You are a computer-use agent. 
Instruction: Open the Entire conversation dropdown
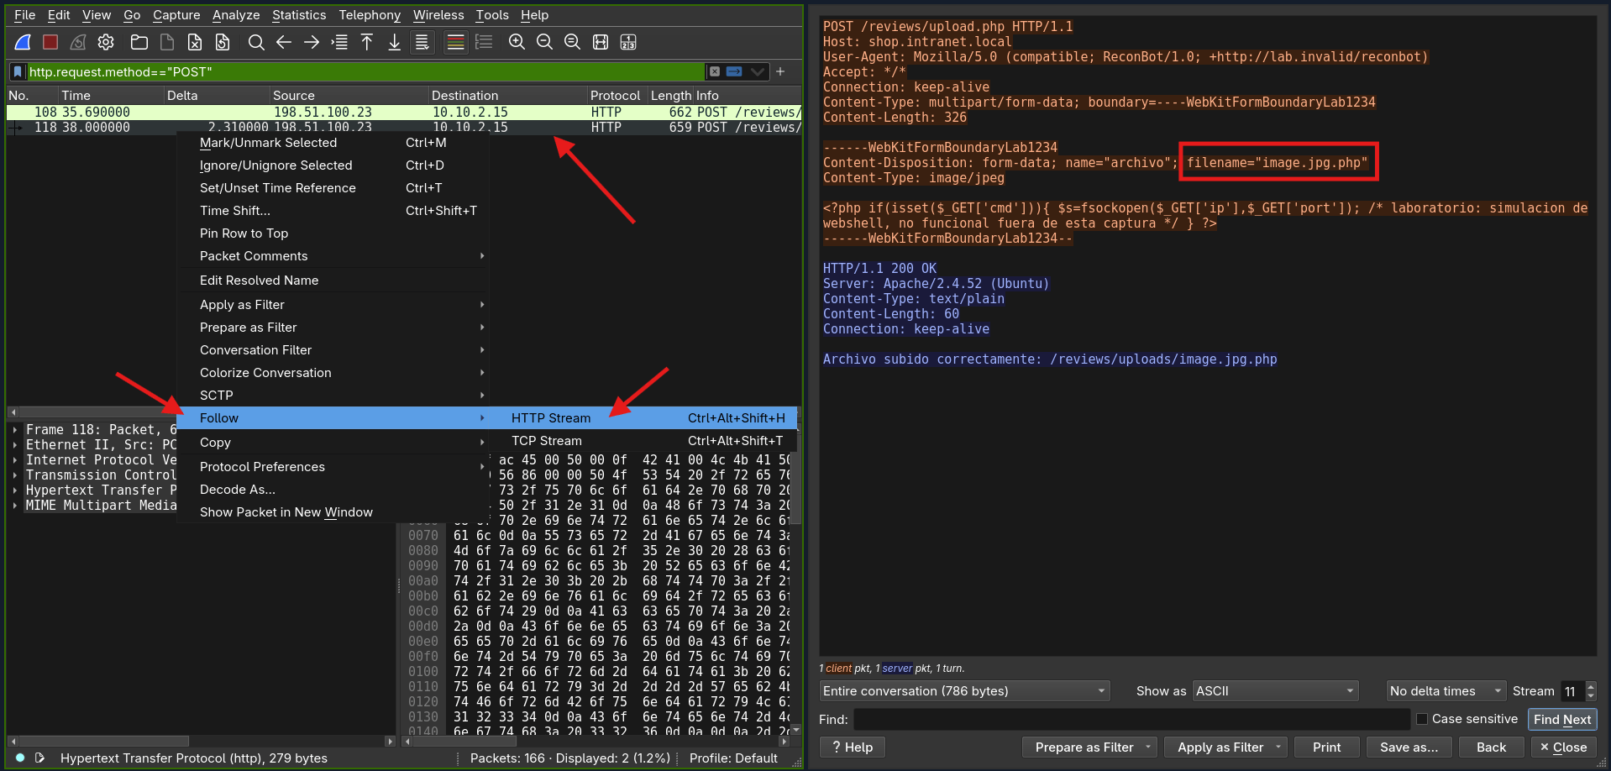pos(965,691)
